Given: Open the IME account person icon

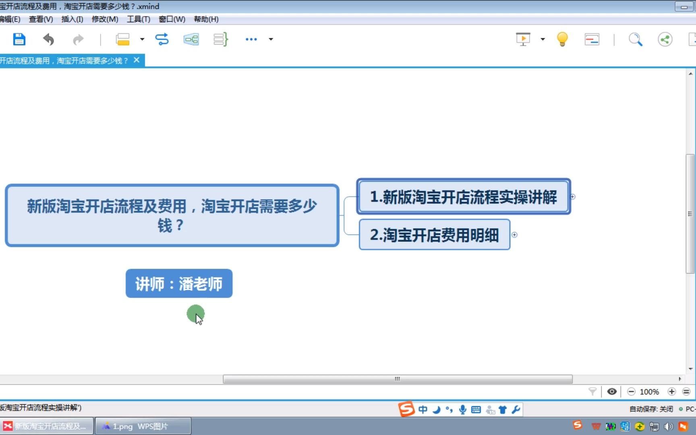Looking at the screenshot, I should pos(490,410).
